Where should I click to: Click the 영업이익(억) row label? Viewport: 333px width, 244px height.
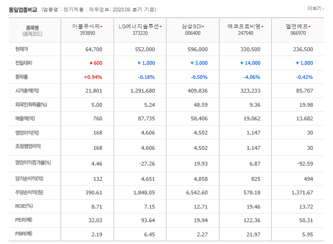click(x=27, y=132)
